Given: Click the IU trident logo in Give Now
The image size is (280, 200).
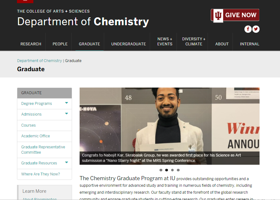Looking at the screenshot, I should (218, 15).
